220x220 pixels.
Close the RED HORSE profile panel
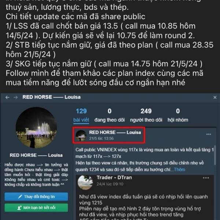[215, 97]
